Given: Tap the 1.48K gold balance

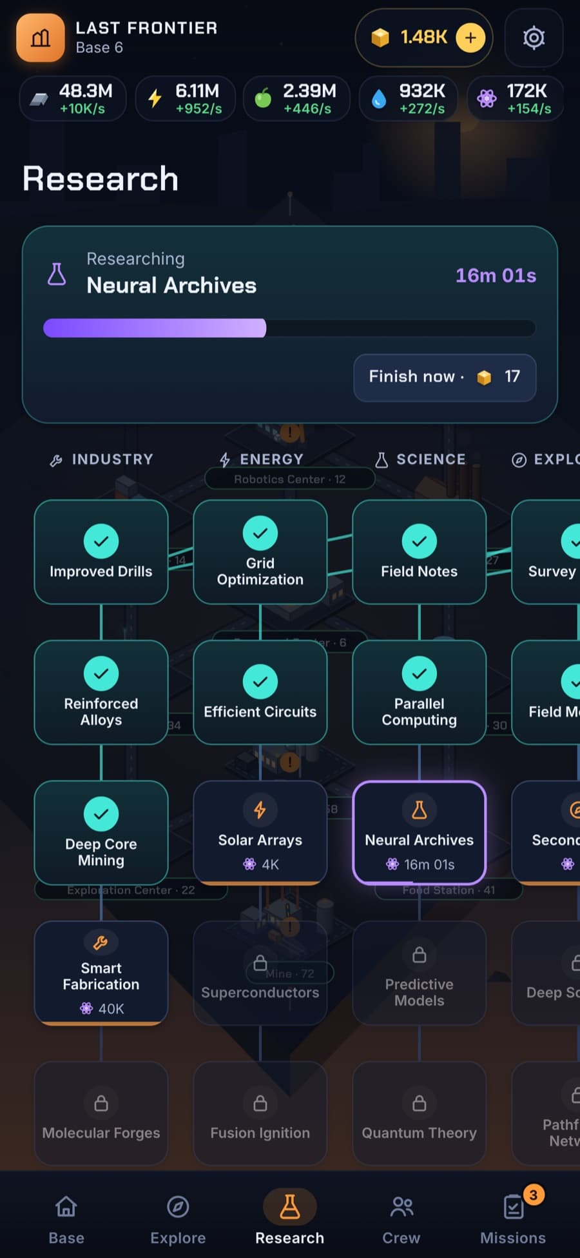Looking at the screenshot, I should point(423,37).
